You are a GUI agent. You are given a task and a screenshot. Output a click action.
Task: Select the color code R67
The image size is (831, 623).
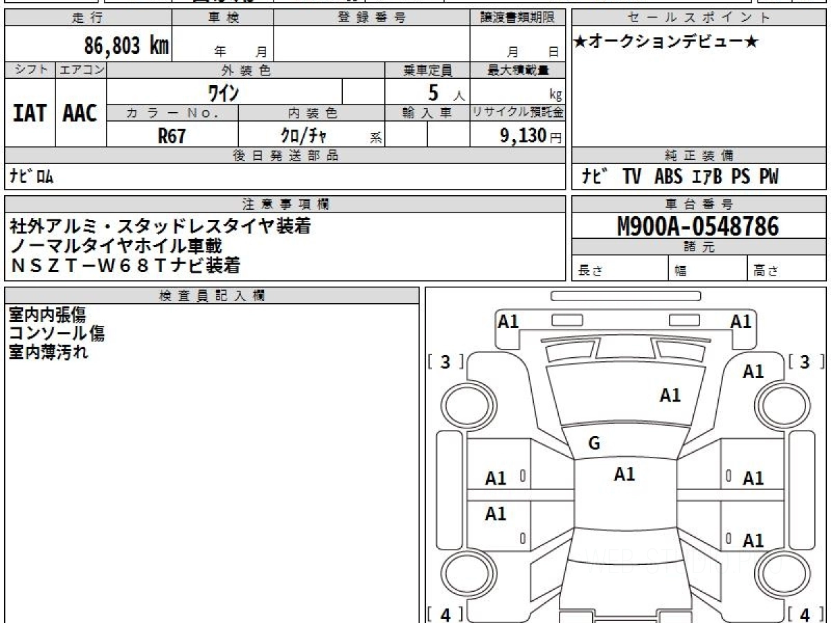click(x=172, y=136)
